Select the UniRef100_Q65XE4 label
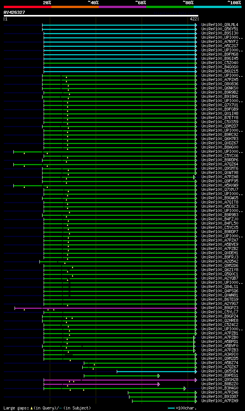The height and width of the screenshot is (411, 245). (220, 371)
